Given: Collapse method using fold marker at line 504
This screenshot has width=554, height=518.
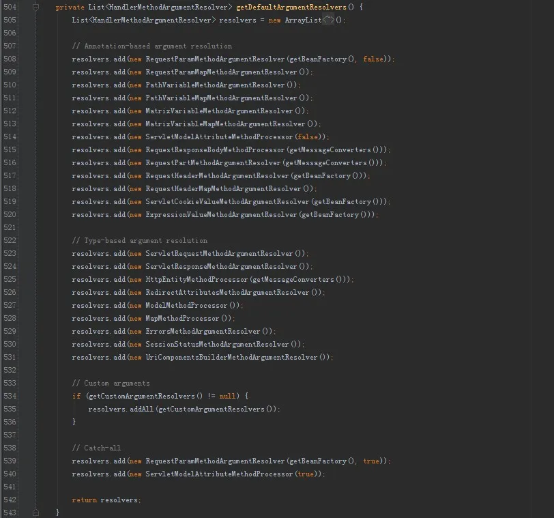Looking at the screenshot, I should (x=36, y=7).
